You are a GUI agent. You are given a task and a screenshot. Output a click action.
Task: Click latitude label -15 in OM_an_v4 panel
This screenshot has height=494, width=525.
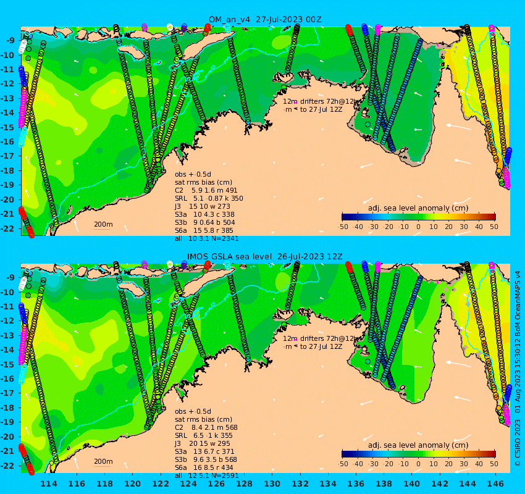point(7,128)
